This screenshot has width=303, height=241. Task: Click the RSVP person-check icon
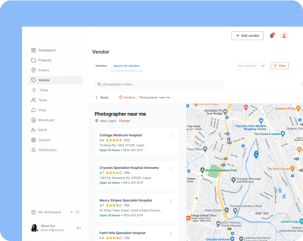point(34,130)
